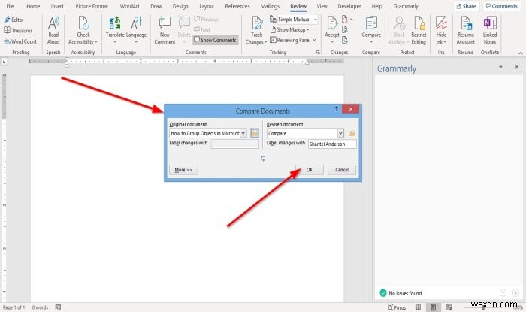Open the Tracking dialog launcher
This screenshot has height=312, width=526.
318,53
